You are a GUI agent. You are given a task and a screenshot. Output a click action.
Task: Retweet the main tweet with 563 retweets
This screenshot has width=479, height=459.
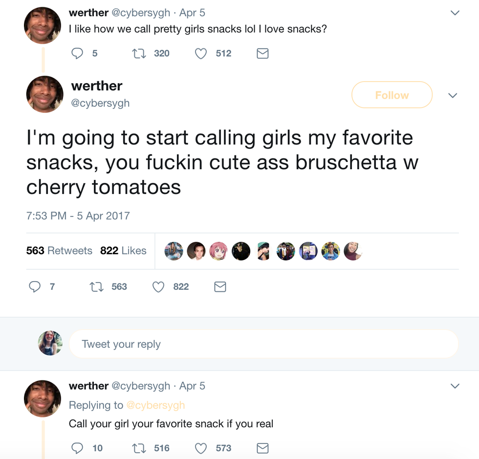click(96, 287)
